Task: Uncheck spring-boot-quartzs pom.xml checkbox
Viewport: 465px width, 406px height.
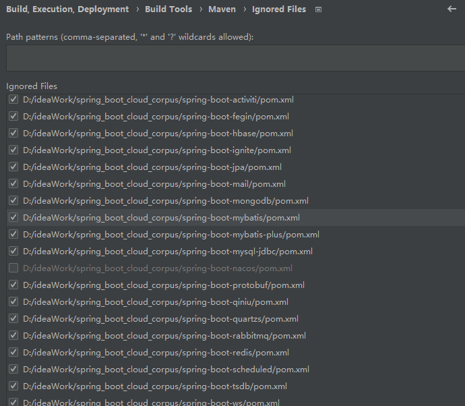Action: (x=13, y=319)
